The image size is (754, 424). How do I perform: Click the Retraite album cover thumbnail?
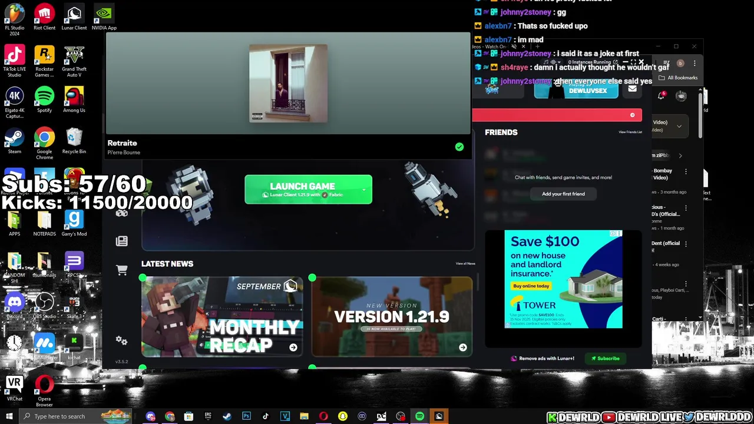click(x=288, y=84)
